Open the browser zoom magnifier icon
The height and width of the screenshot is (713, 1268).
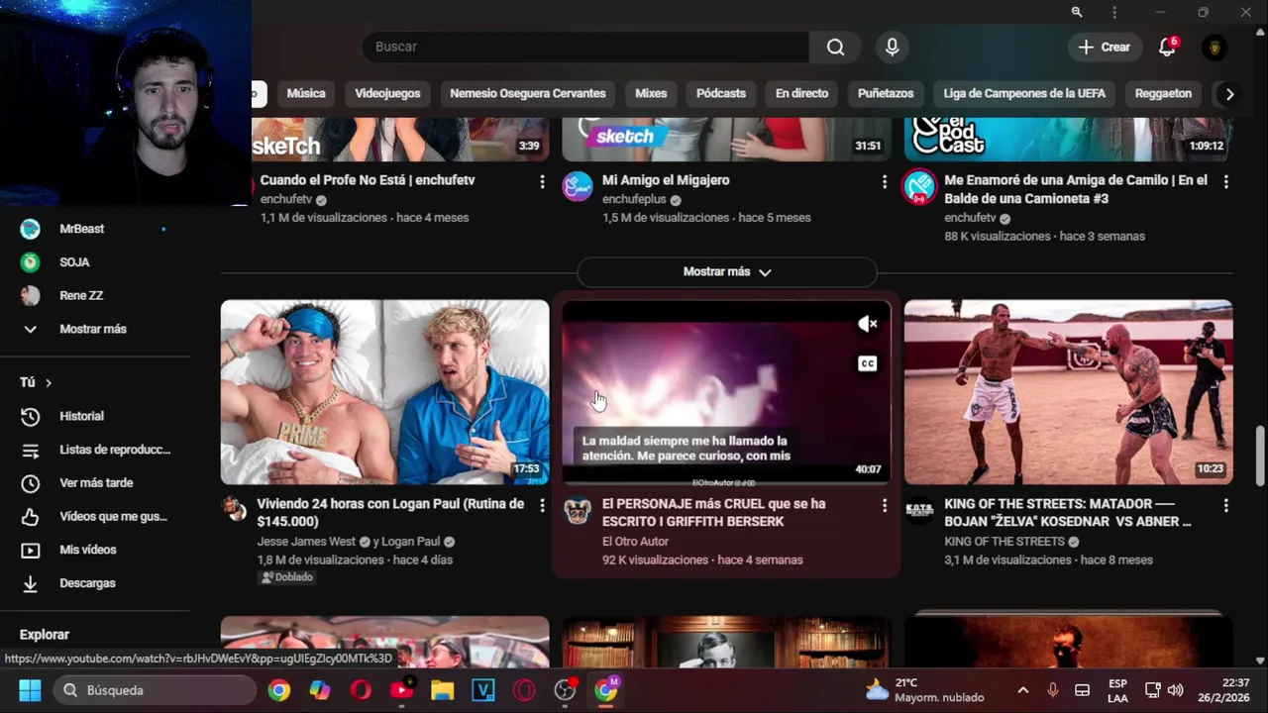point(1076,12)
